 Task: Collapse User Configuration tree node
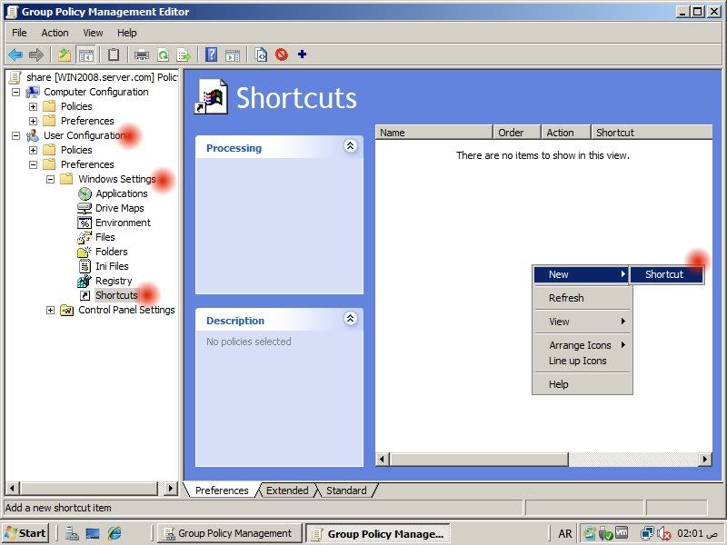(x=15, y=135)
